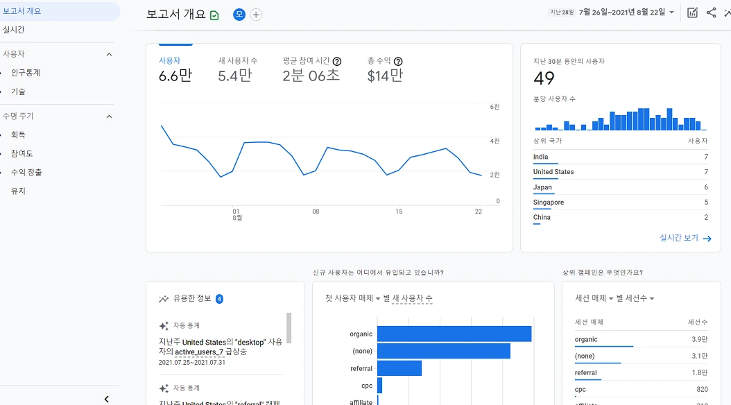Viewport: 731px width, 405px height.
Task: Click sparkle icon of first 자동 통계 item
Action: [164, 326]
